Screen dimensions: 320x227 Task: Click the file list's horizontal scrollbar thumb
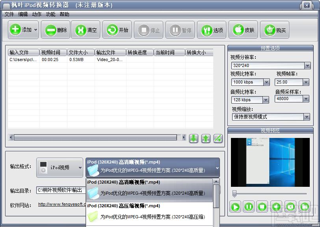point(95,138)
